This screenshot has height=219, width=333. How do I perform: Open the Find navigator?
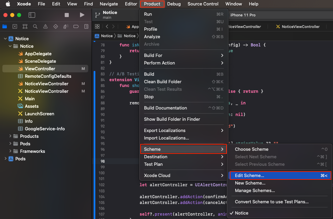click(35, 27)
